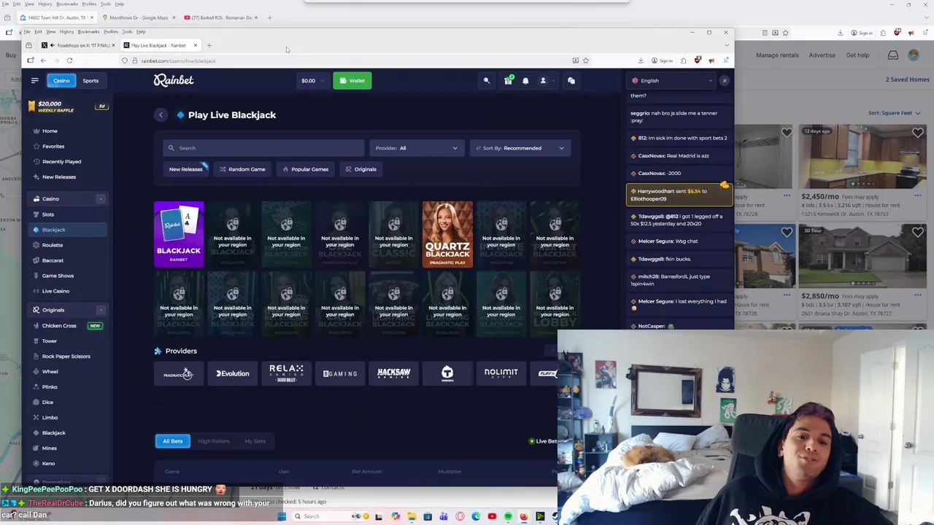This screenshot has width=934, height=525.
Task: Filter by Originals chip
Action: 360,169
